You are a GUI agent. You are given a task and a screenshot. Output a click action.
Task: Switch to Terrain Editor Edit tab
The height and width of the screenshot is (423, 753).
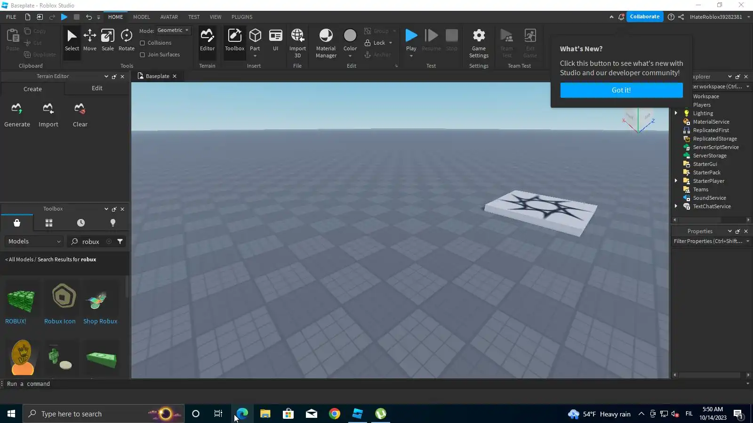coord(97,88)
